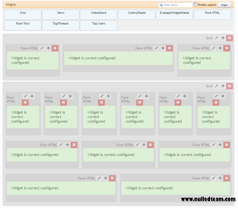Select the ControlPanel widget from the palette
Screen dimensions: 238x208
(x=137, y=15)
